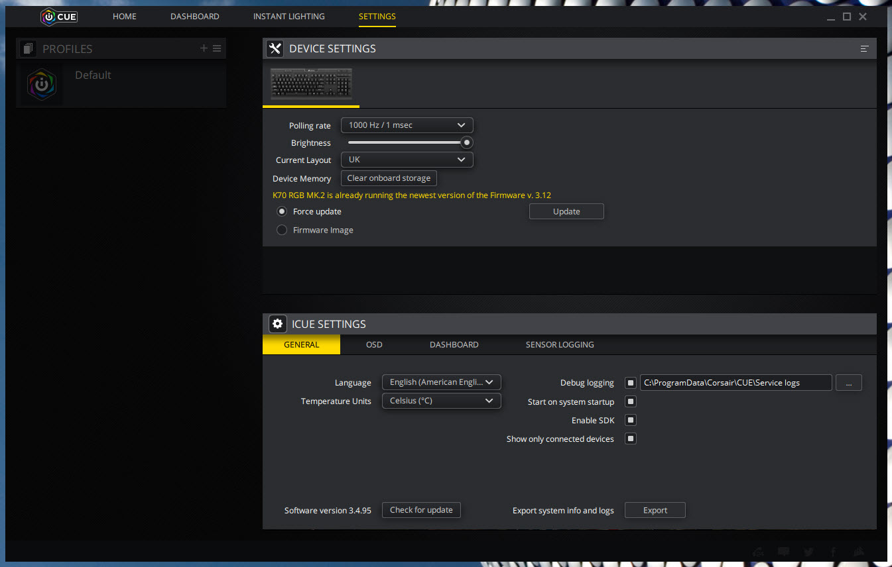Screen dimensions: 892x567
Task: Switch to the OSD settings tab
Action: point(374,344)
